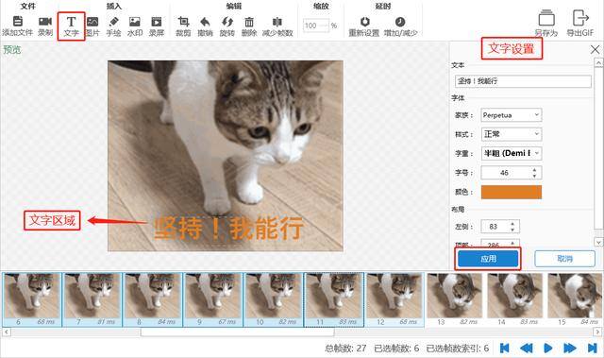
Task: Add a watermark with the 水印 icon
Action: [x=134, y=22]
